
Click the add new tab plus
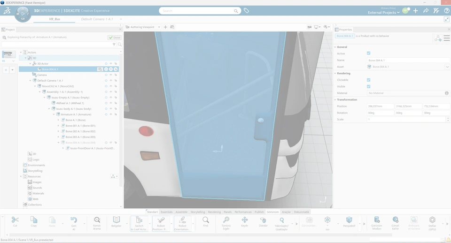[121, 19]
